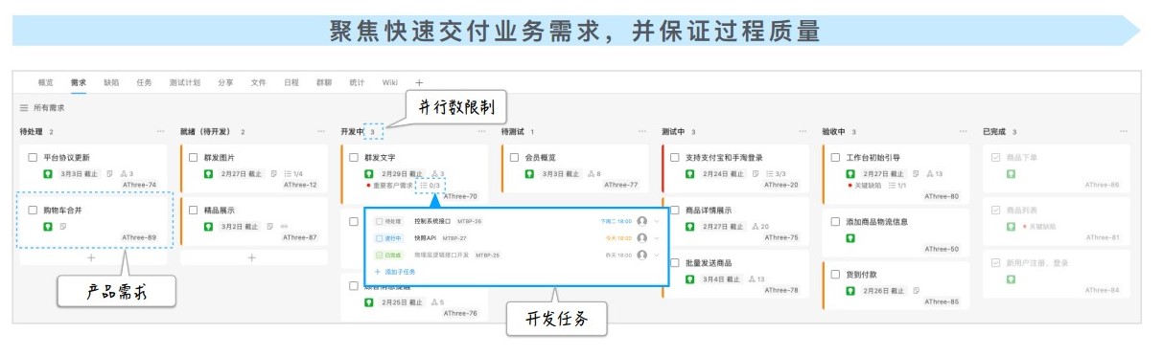This screenshot has width=1163, height=356.
Task: Click the subtask 0/3 icon on 群发文字 card
Action: coord(430,185)
